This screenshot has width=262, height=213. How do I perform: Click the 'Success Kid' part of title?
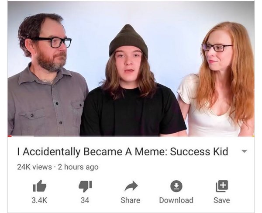pos(199,151)
